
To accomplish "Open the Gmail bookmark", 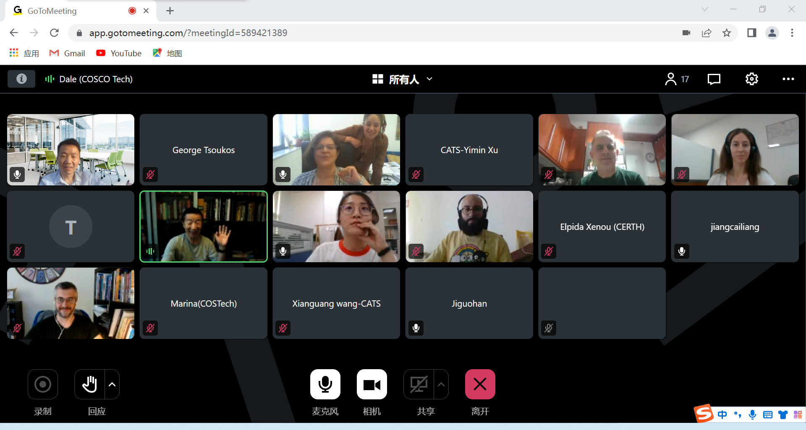I will (67, 53).
